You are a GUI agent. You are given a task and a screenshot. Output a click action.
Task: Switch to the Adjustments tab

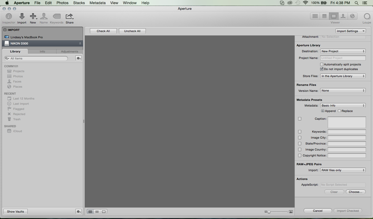point(69,51)
